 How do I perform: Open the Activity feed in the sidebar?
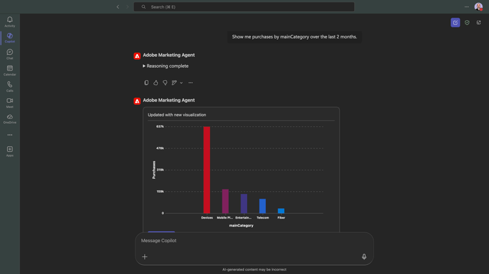click(x=10, y=21)
